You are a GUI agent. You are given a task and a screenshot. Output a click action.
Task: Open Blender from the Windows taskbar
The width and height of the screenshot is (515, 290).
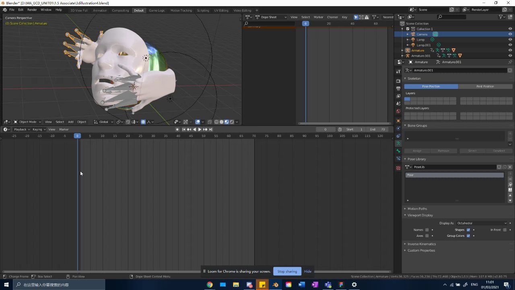[275, 285]
